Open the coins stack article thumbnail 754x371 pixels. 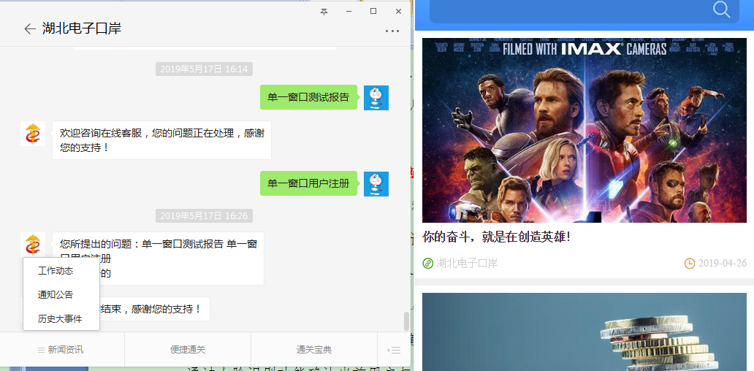(x=584, y=332)
